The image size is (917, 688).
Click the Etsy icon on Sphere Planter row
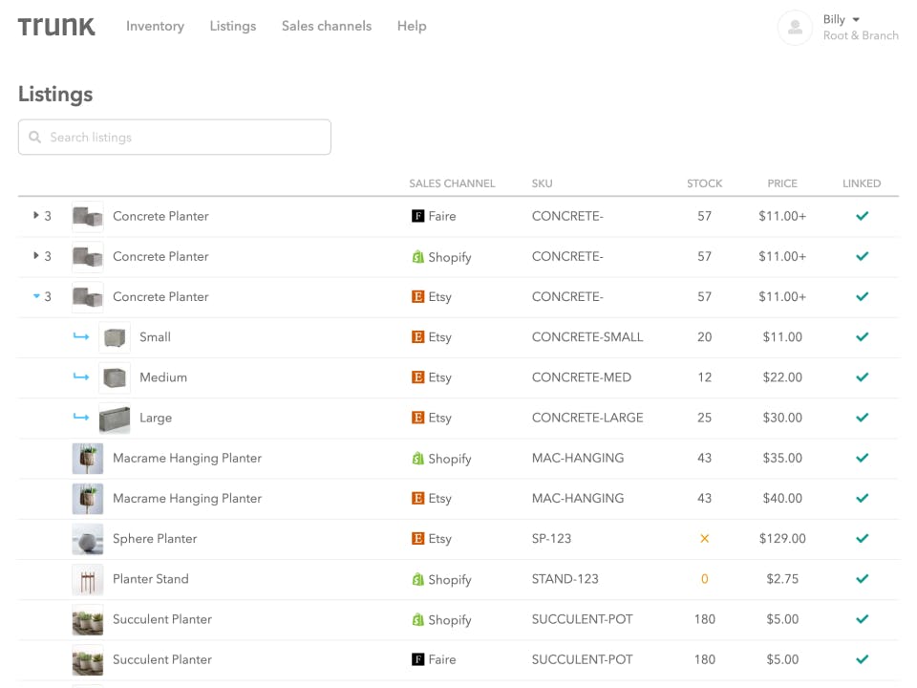[x=416, y=538]
